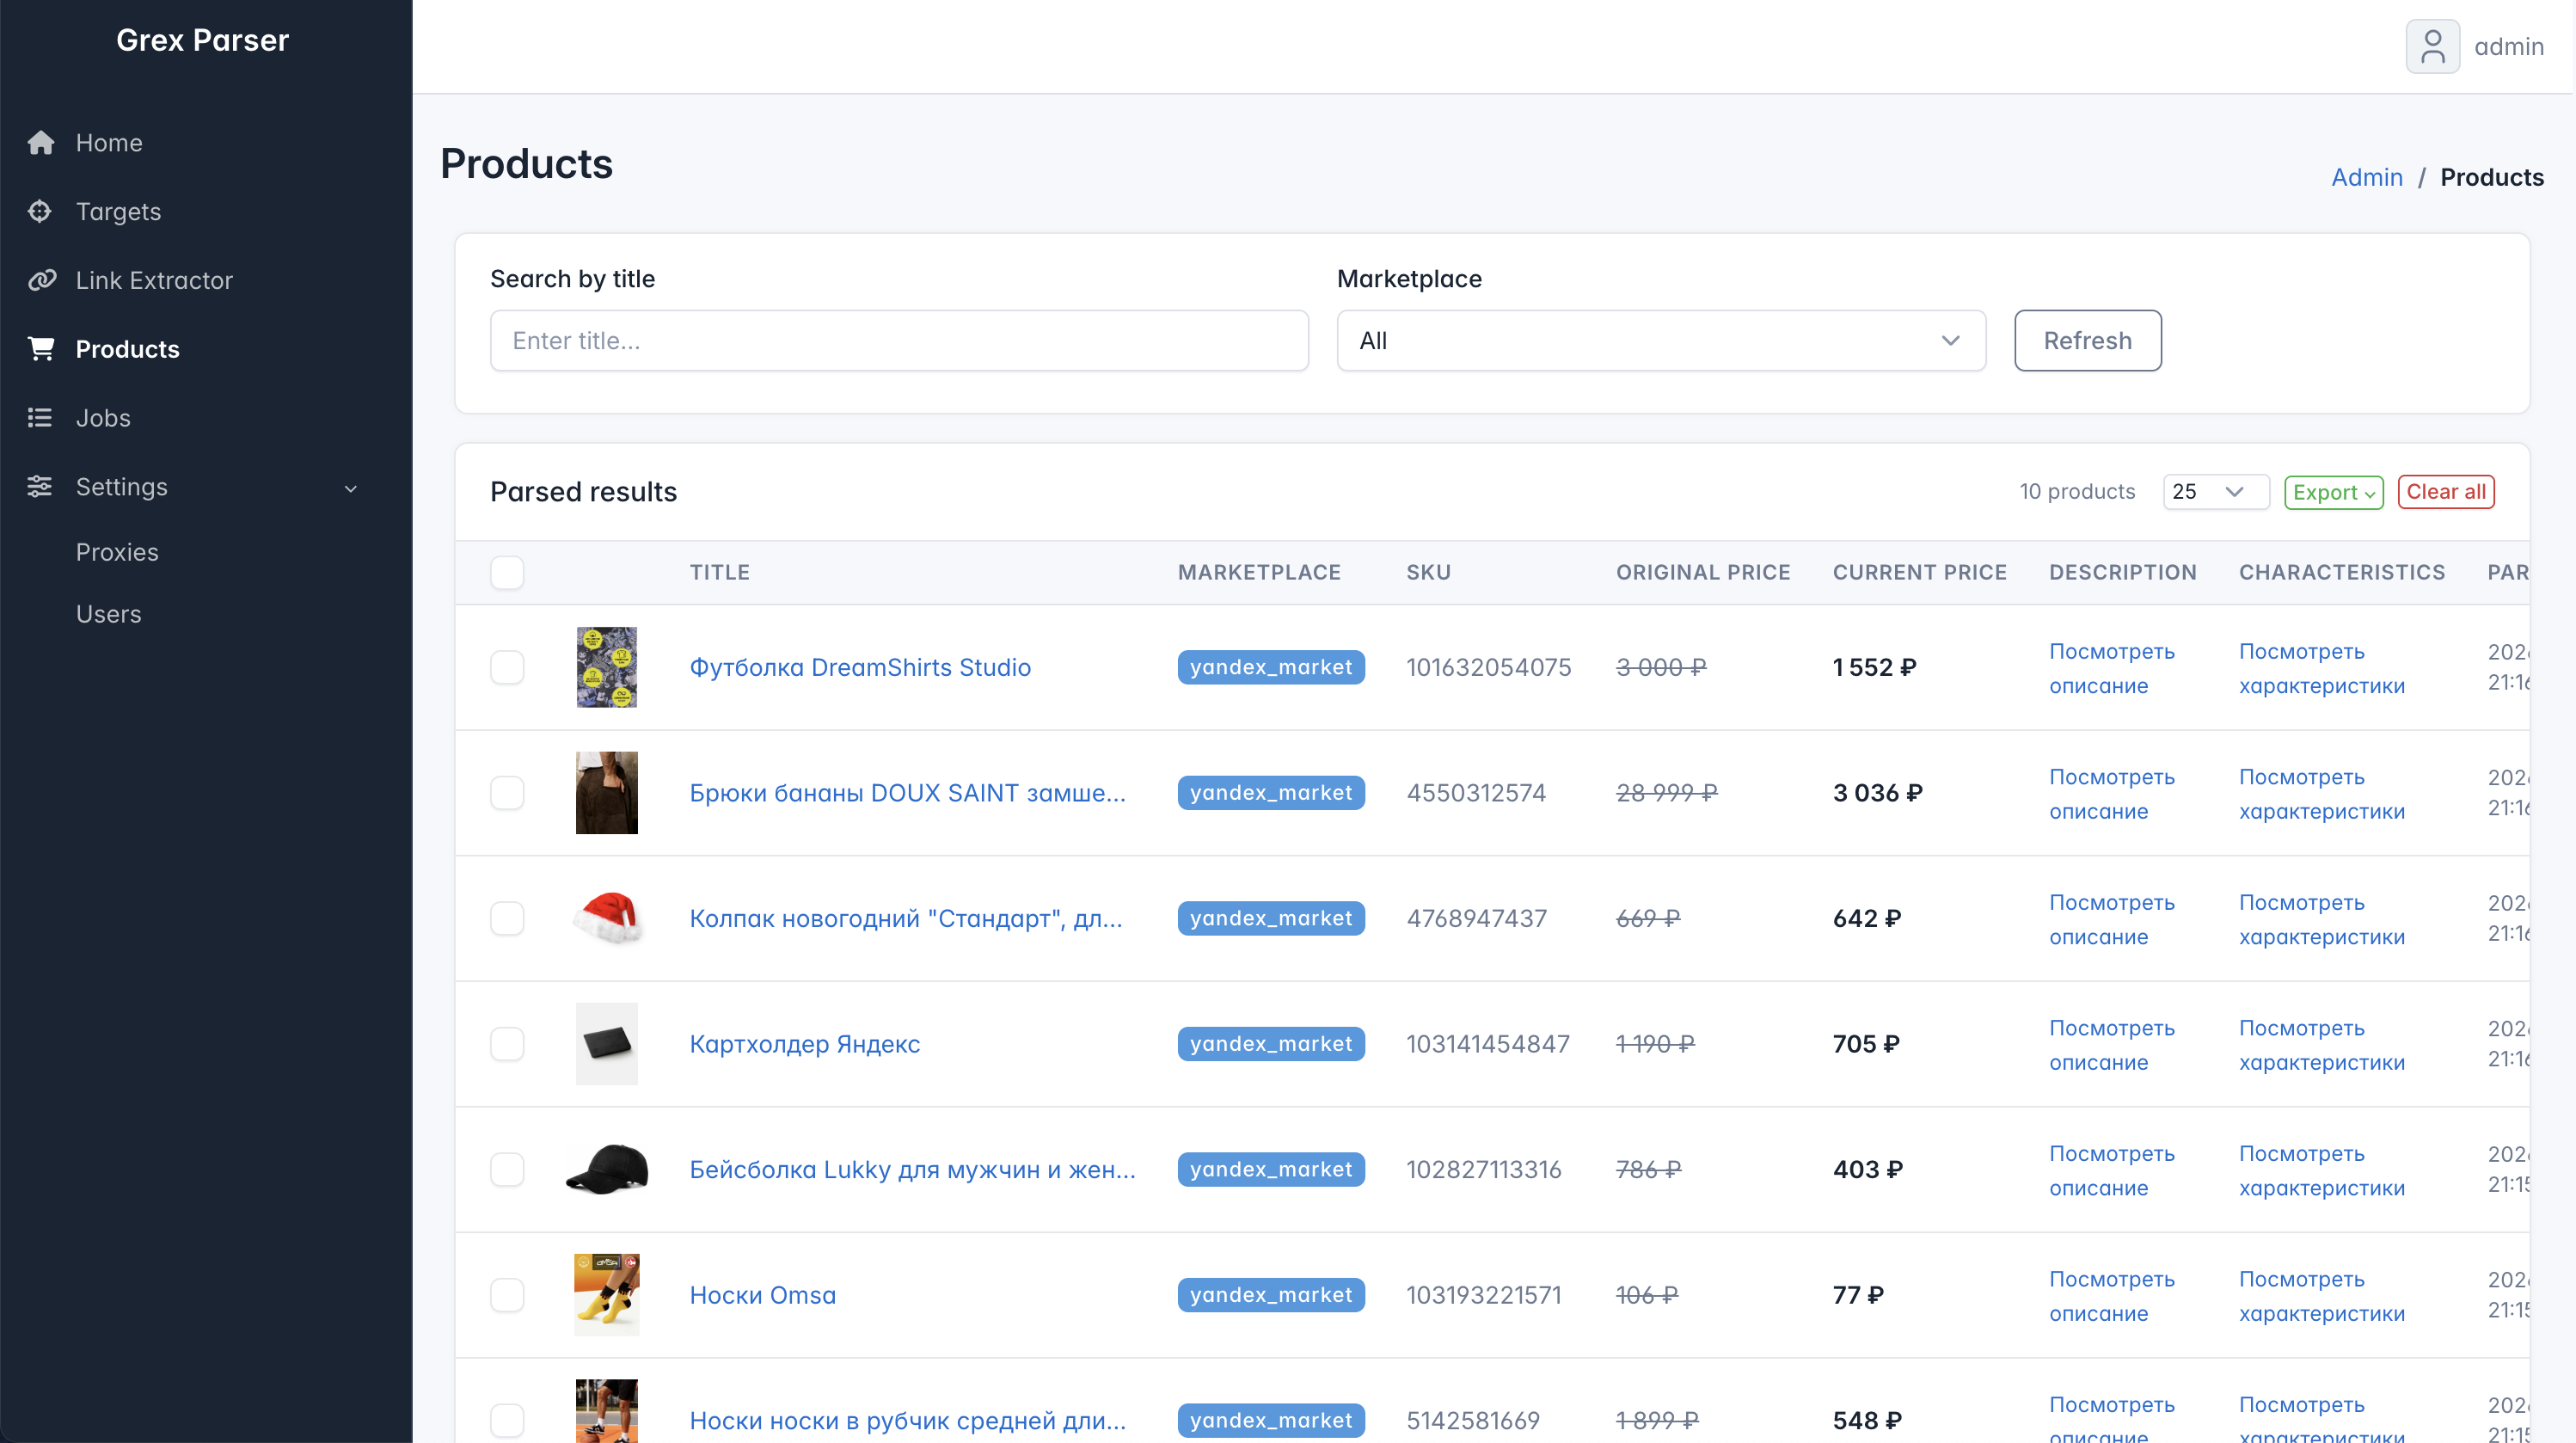Viewport: 2576px width, 1443px height.
Task: Collapse the Settings section chevron
Action: [350, 489]
